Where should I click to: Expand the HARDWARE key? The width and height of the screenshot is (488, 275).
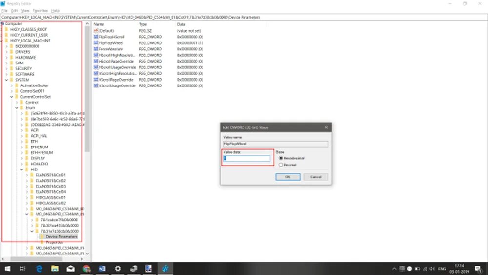point(6,57)
